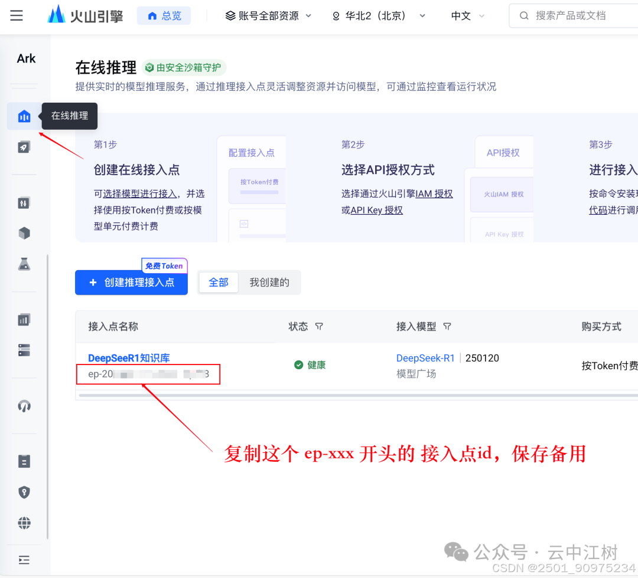Click the ep-20 endpoint ID text

148,374
